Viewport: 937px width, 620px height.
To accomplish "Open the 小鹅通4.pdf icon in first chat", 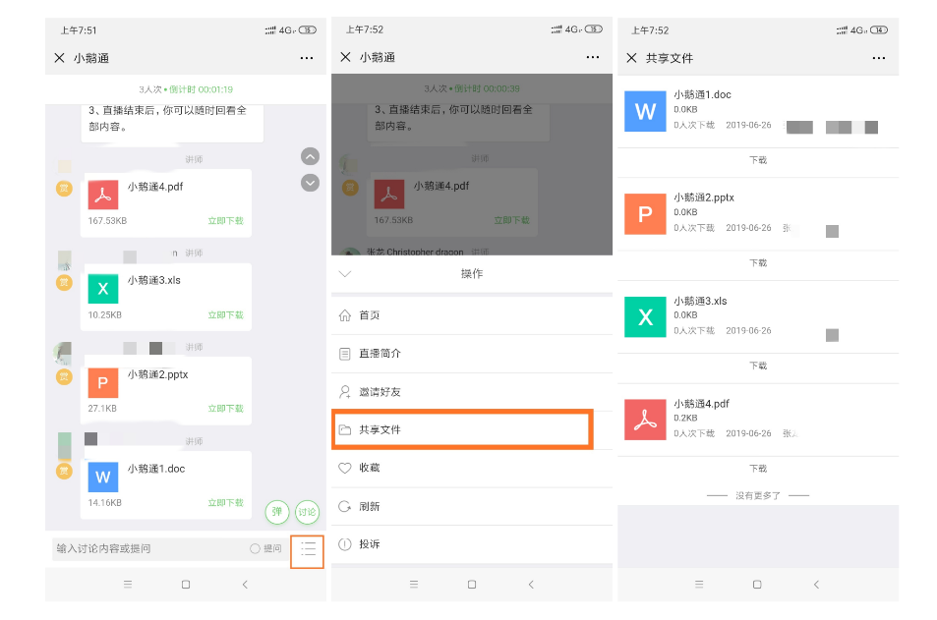I will (103, 195).
